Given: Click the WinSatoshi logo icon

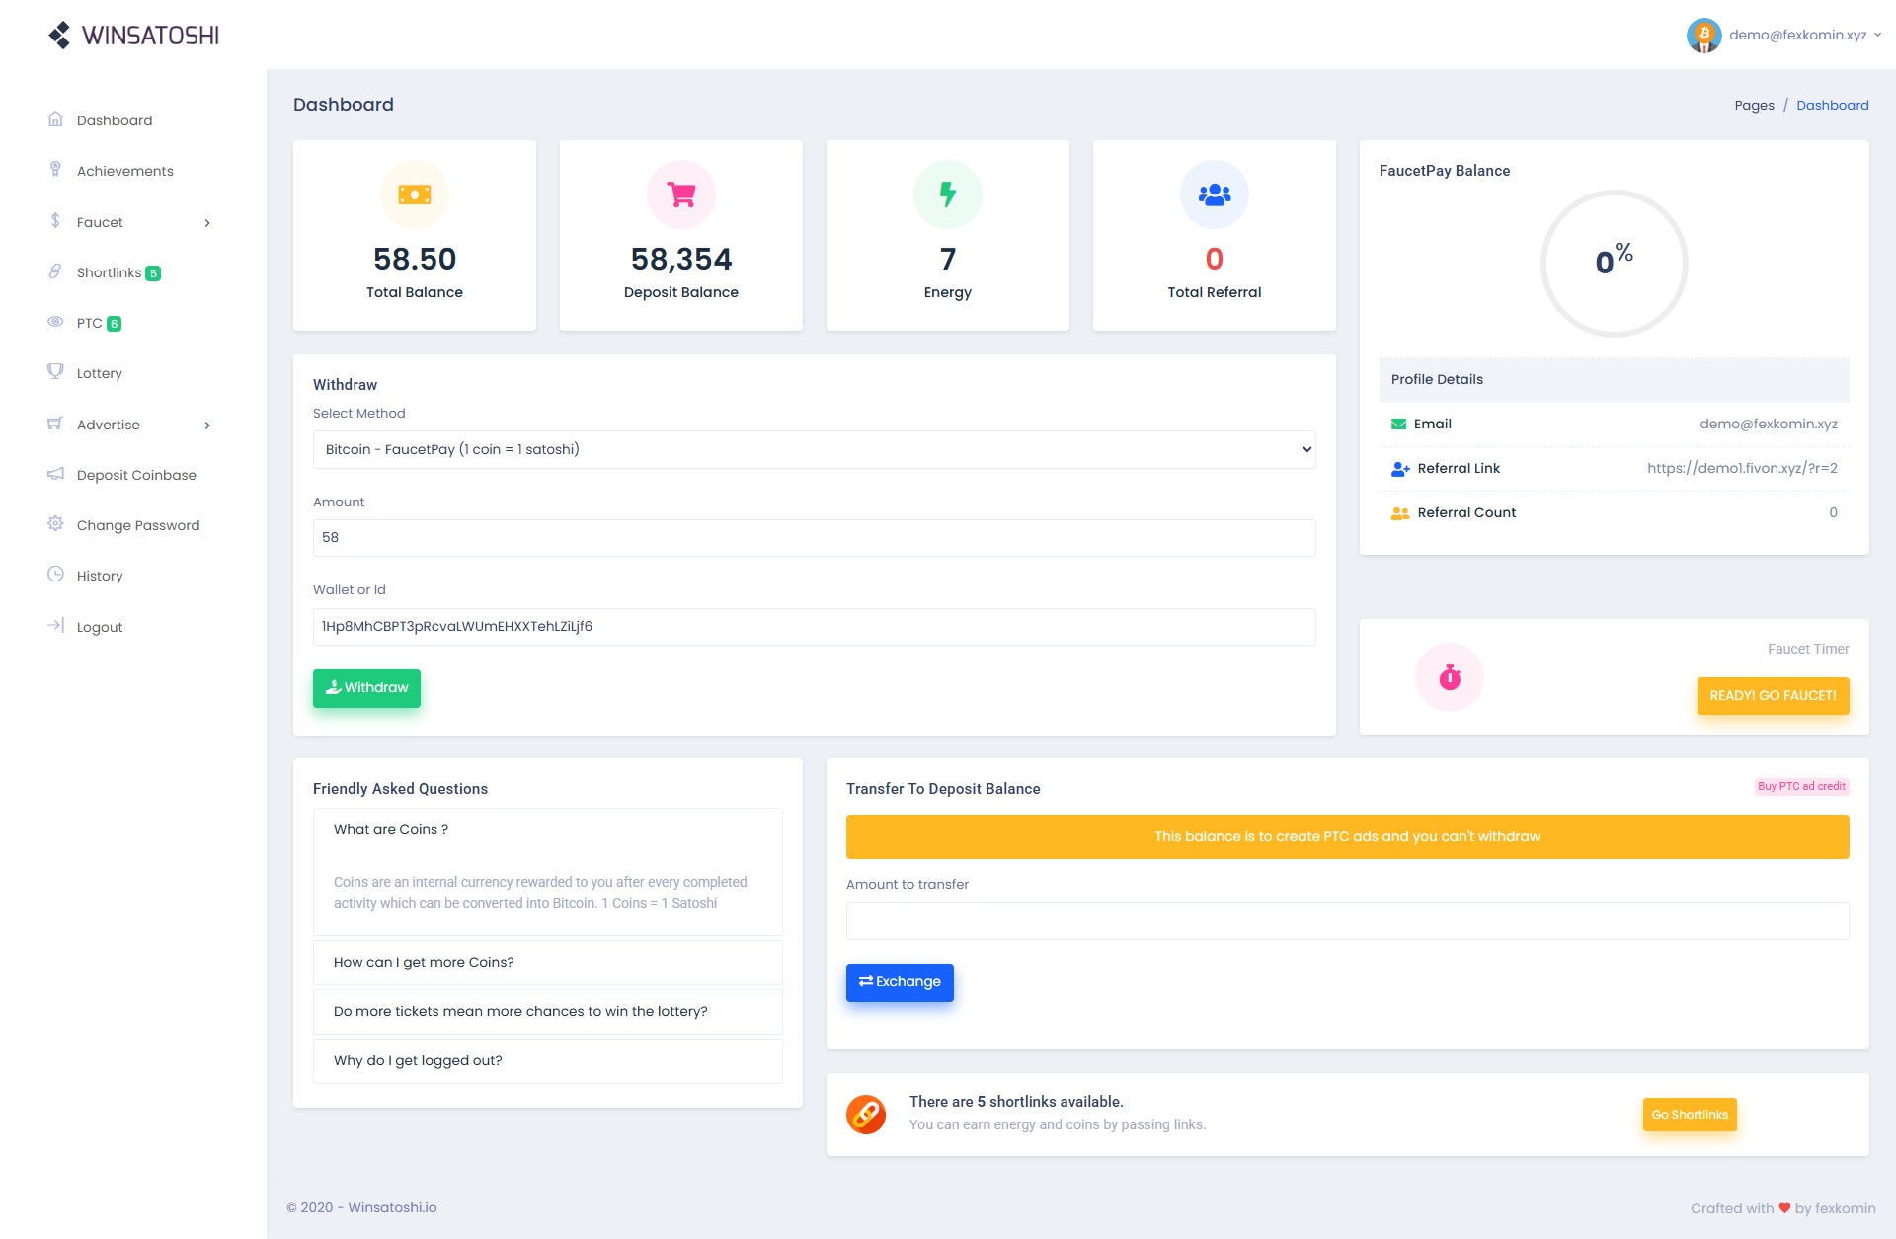Looking at the screenshot, I should tap(59, 36).
